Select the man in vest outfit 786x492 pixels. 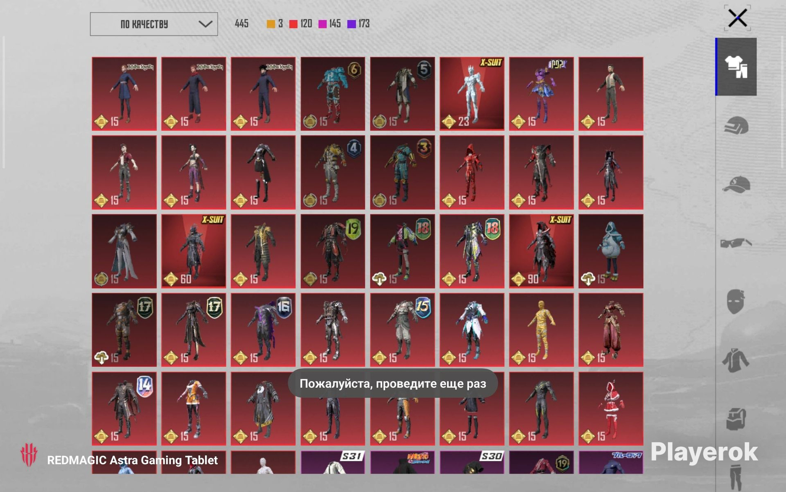coord(611,93)
